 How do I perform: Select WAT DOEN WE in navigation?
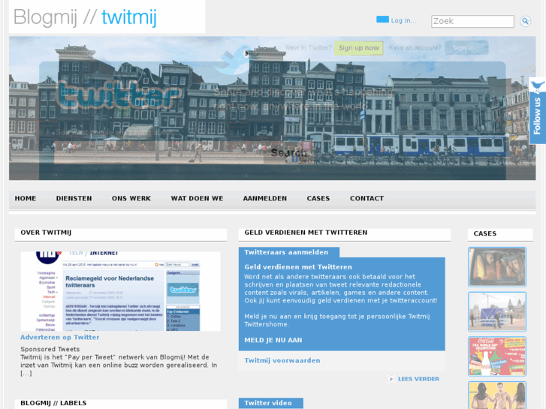click(197, 198)
